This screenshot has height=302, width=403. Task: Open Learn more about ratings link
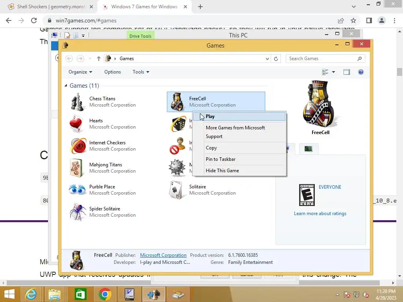point(320,214)
